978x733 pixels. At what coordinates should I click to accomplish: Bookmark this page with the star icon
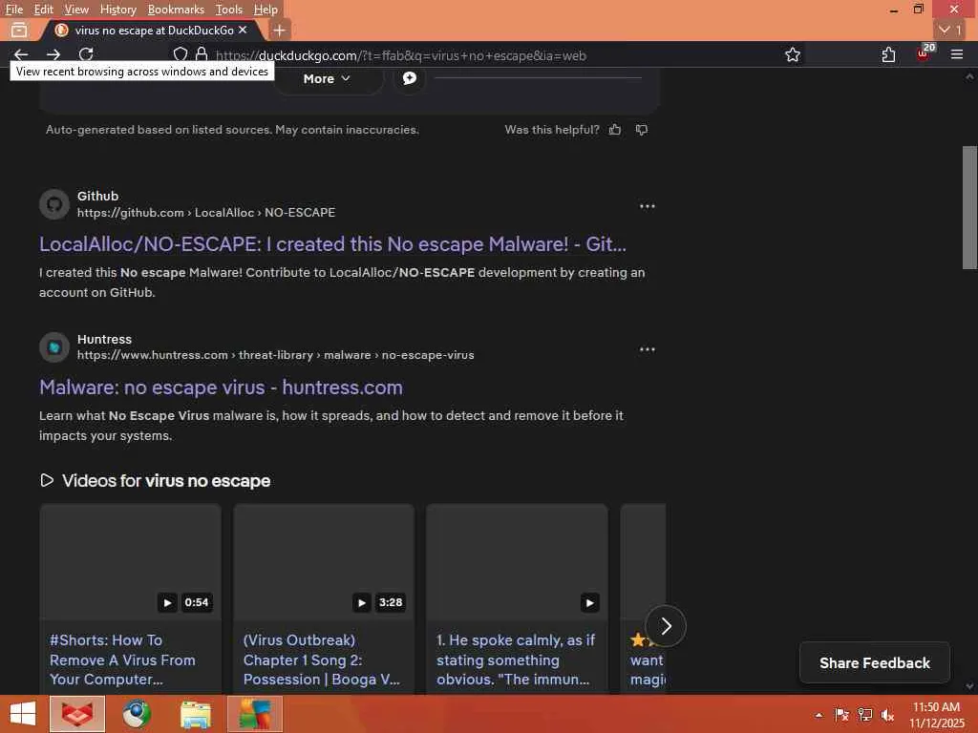(x=793, y=54)
